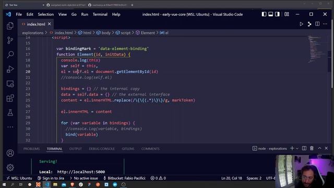Viewport: 334px width, 188px height.
Task: Switch to the Problems panel tab
Action: (x=31, y=148)
